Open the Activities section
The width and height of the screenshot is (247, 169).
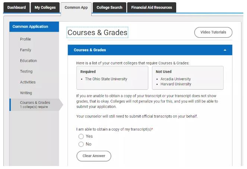pyautogui.click(x=28, y=82)
